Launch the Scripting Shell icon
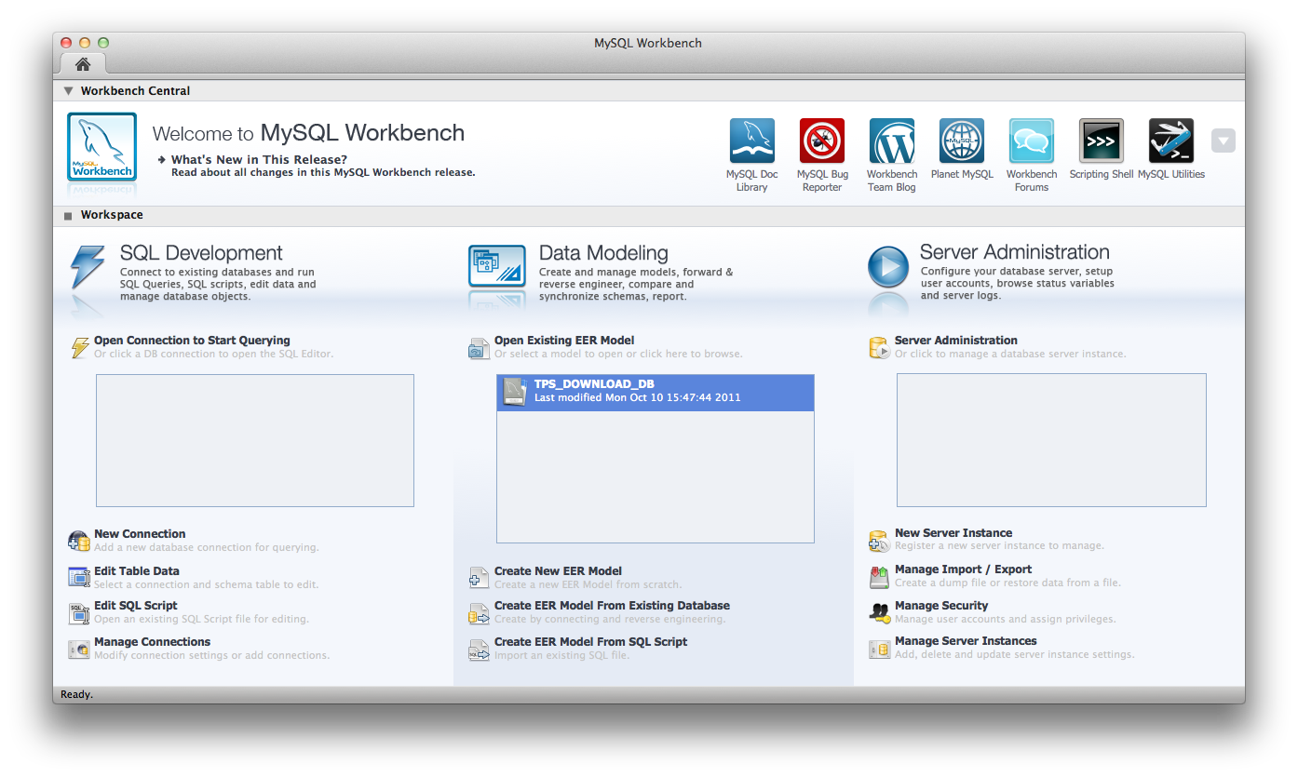This screenshot has width=1298, height=777. click(x=1102, y=141)
